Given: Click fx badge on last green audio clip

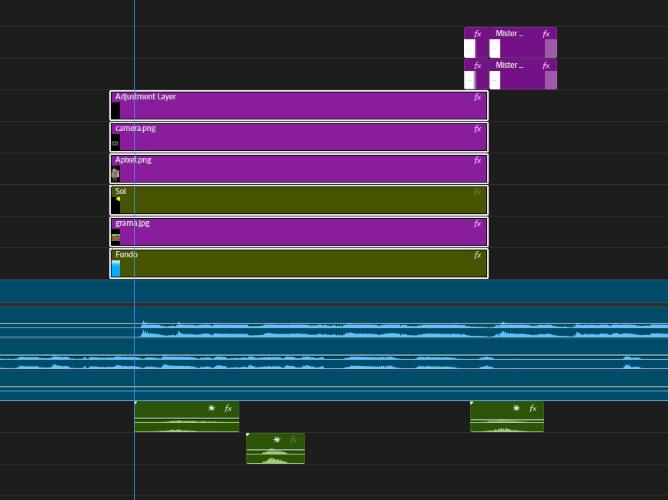Looking at the screenshot, I should click(x=533, y=408).
